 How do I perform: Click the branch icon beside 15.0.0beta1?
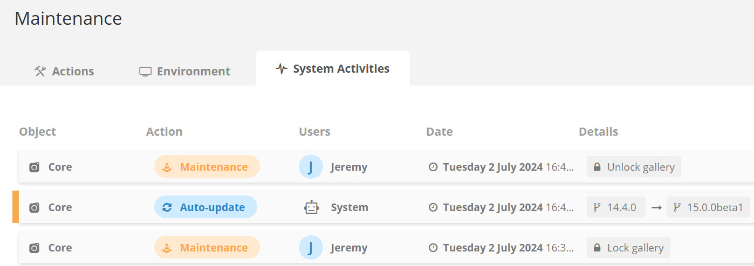point(677,207)
